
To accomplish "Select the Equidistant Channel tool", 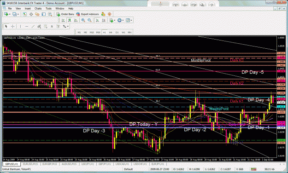I will coord(39,27).
